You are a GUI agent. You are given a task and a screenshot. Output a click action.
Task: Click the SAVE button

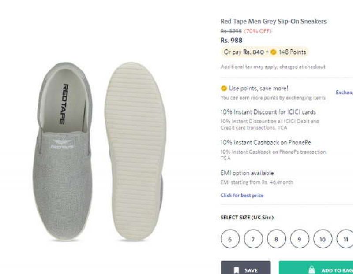[247, 269]
